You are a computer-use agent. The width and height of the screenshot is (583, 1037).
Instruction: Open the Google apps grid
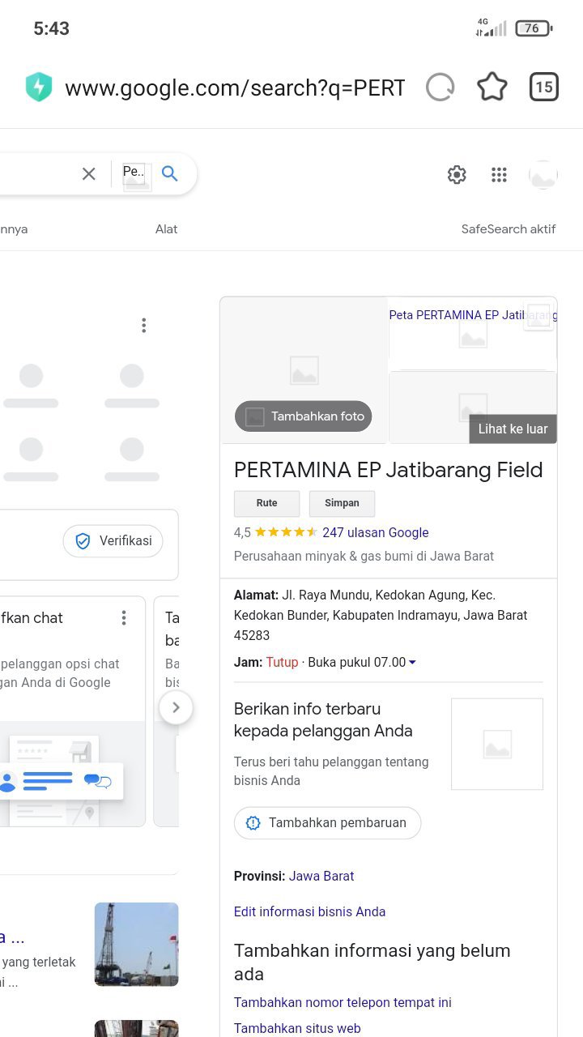pyautogui.click(x=499, y=174)
